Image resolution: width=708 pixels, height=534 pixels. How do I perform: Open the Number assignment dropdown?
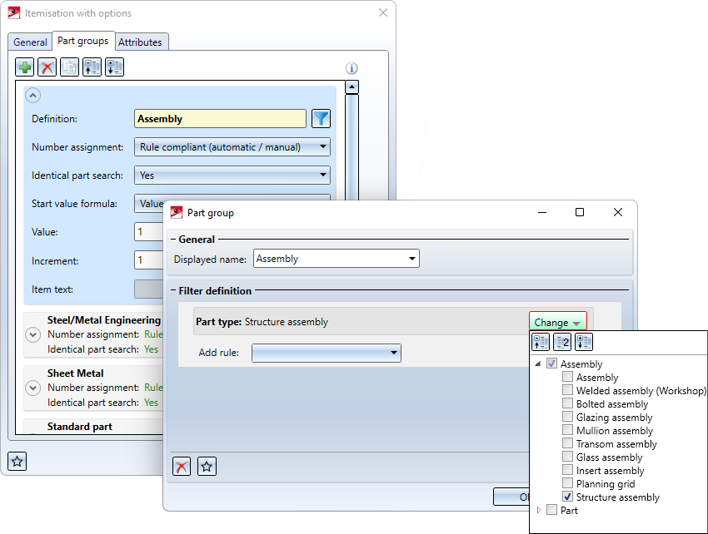[x=232, y=147]
